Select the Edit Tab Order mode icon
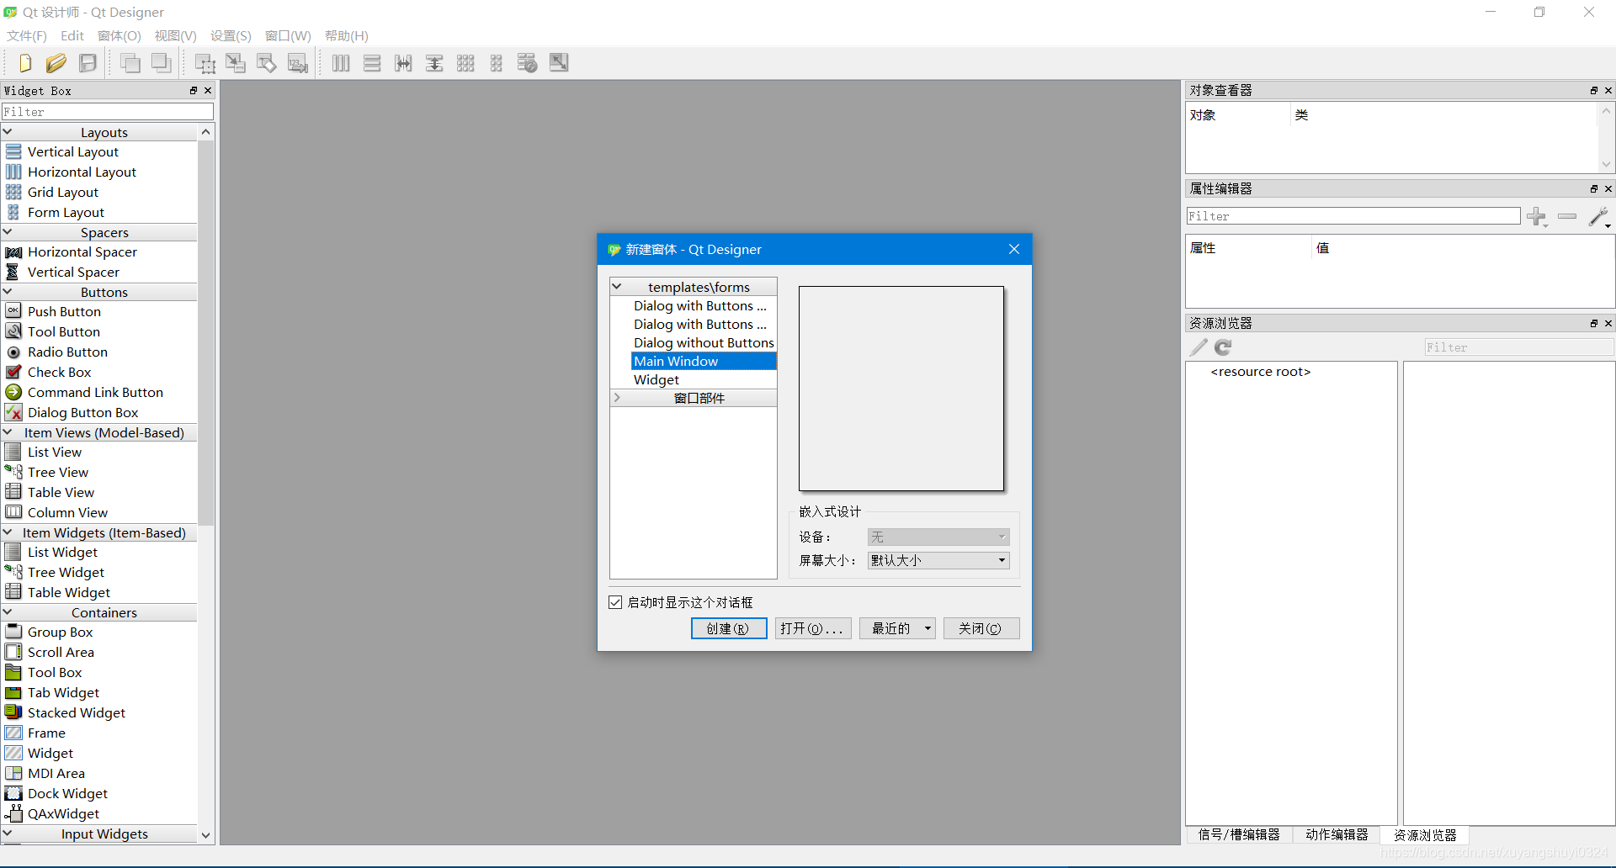1616x868 pixels. click(298, 63)
